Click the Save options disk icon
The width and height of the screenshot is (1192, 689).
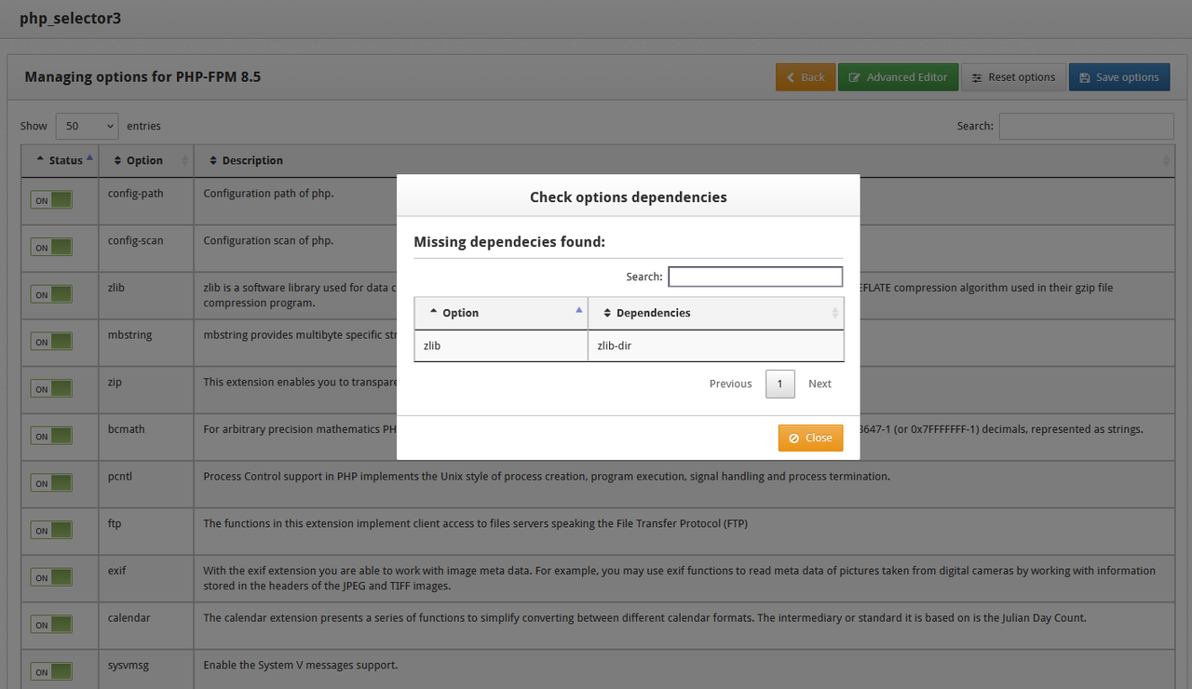[x=1084, y=77]
